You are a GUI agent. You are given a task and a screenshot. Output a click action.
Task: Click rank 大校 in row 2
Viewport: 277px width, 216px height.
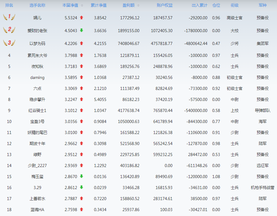pos(234,31)
